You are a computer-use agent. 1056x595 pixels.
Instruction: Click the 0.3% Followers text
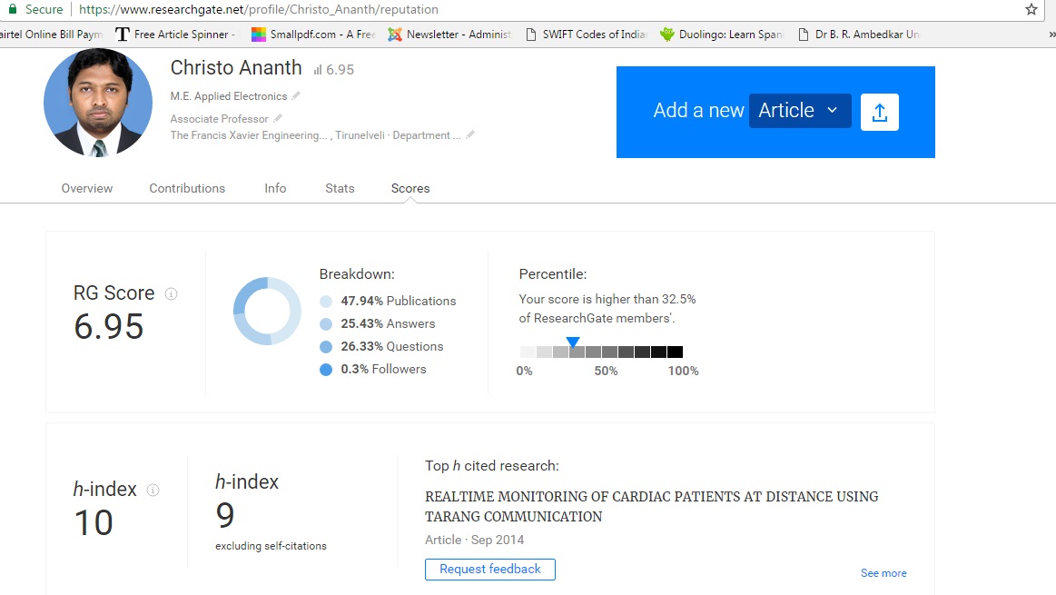coord(383,370)
